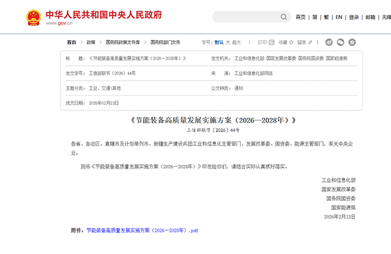
Task: Share to Weibo icon
Action: pyautogui.click(x=329, y=42)
